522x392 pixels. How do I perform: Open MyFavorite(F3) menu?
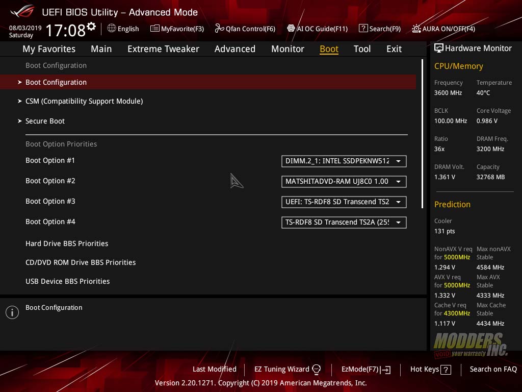(x=177, y=29)
